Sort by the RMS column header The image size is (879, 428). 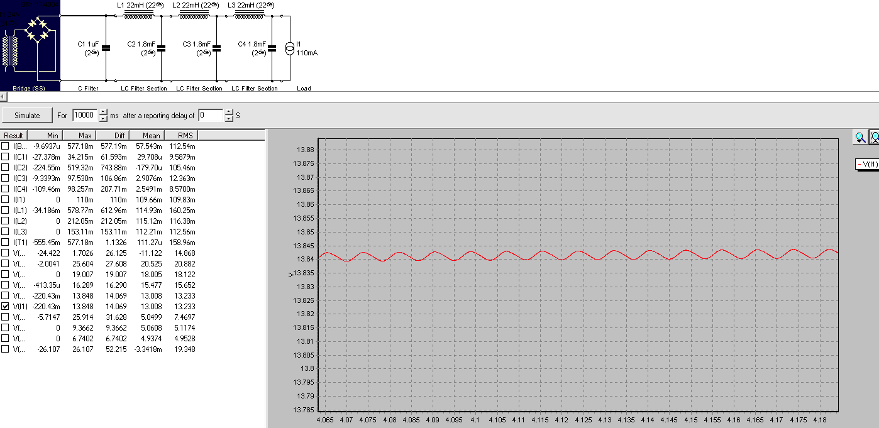180,135
